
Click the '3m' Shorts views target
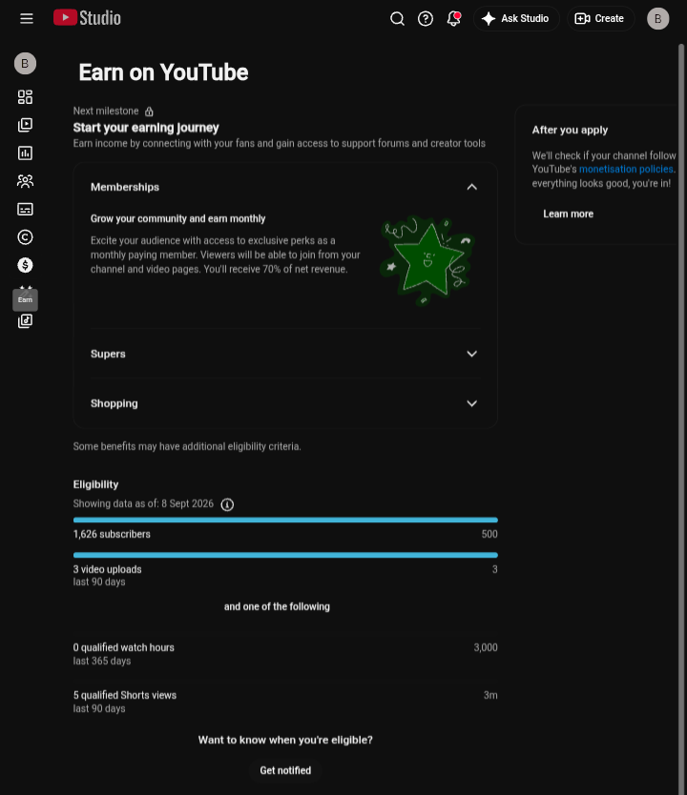coord(490,695)
